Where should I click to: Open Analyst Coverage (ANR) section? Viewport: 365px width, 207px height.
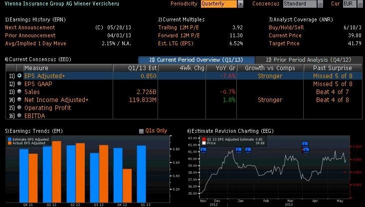click(301, 19)
